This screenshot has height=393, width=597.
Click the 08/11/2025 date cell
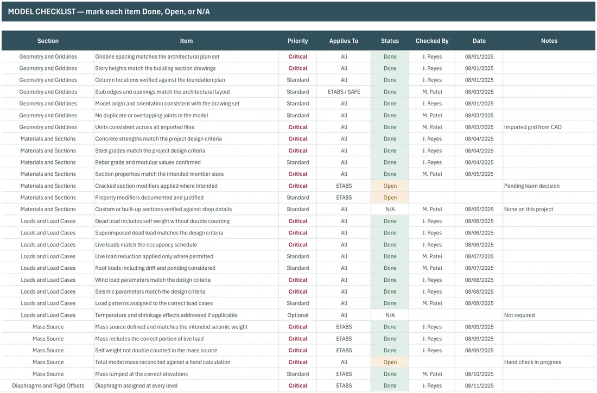point(479,385)
